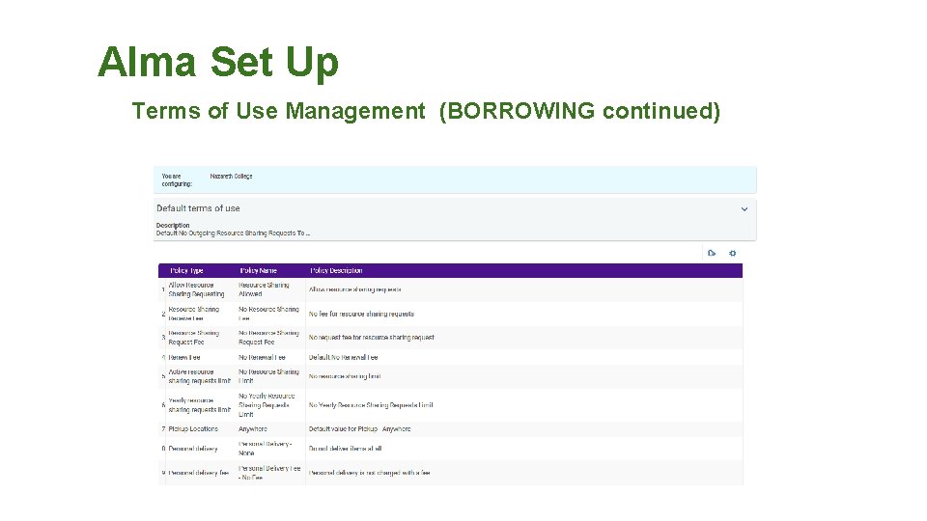
Task: Select the 'Resource Sharing Allowed' policy name cell
Action: click(264, 289)
